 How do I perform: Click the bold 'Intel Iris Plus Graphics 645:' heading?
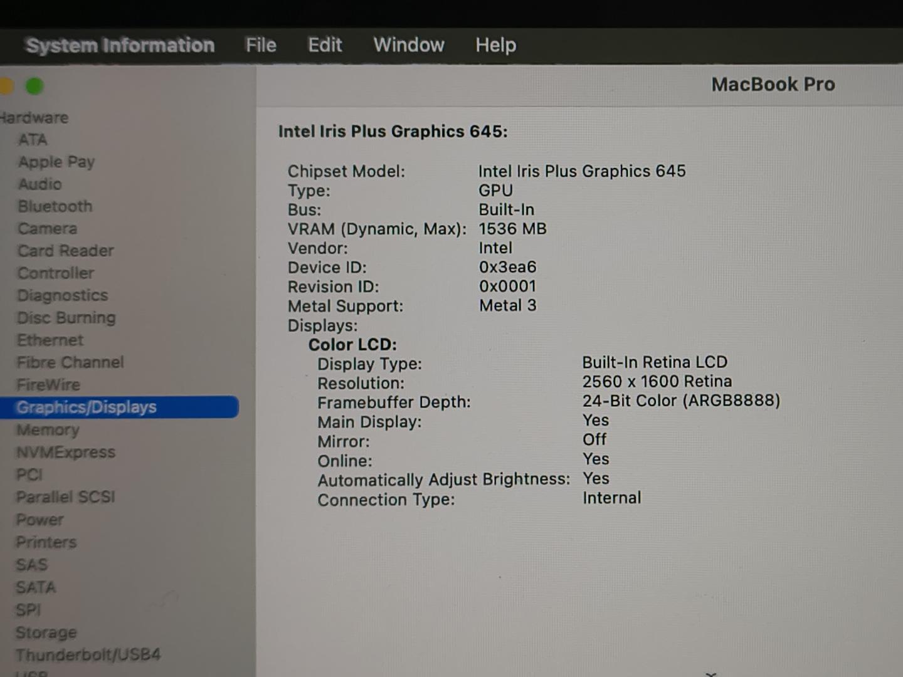click(393, 132)
